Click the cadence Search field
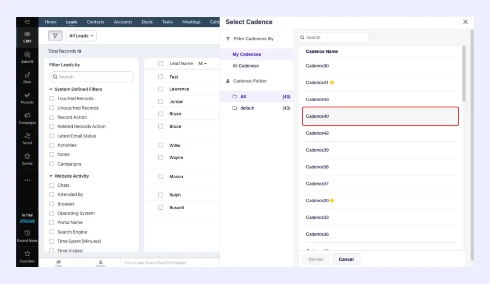This screenshot has width=490, height=284. coord(334,37)
